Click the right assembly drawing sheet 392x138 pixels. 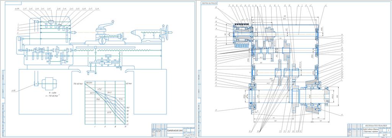pos(294,69)
